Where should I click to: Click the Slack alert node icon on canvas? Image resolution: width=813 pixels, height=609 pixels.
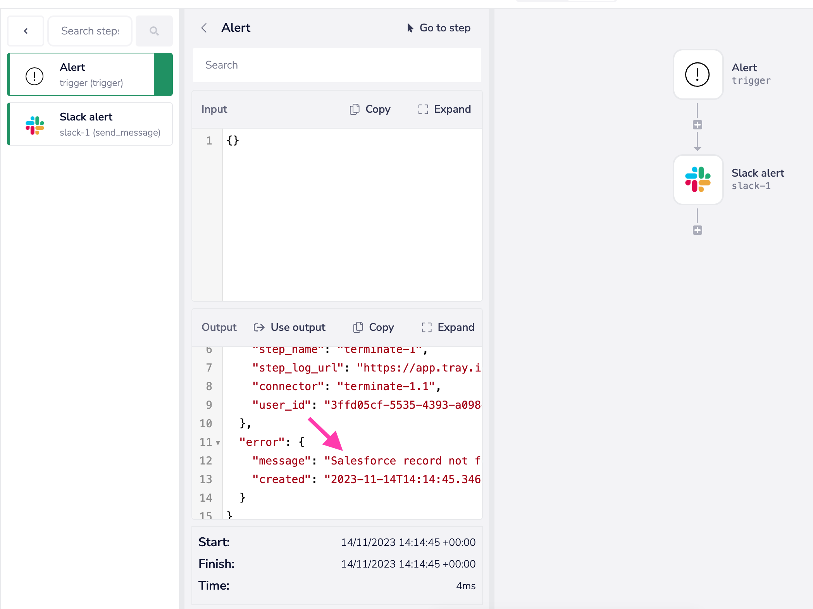tap(698, 180)
